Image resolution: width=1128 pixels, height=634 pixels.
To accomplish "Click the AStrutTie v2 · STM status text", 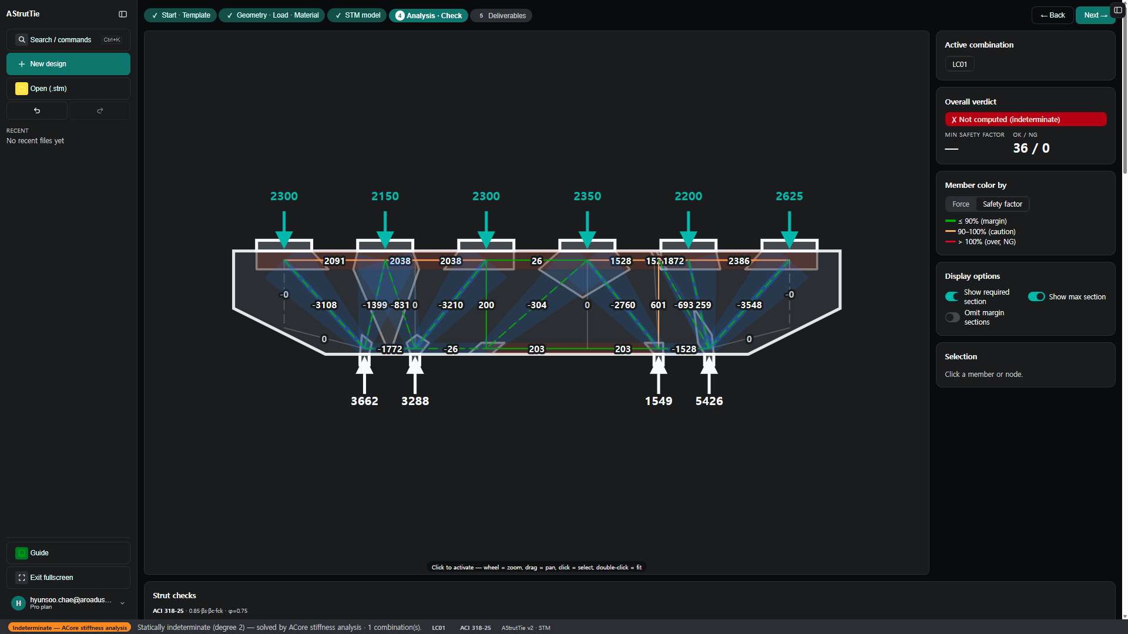I will pyautogui.click(x=526, y=628).
